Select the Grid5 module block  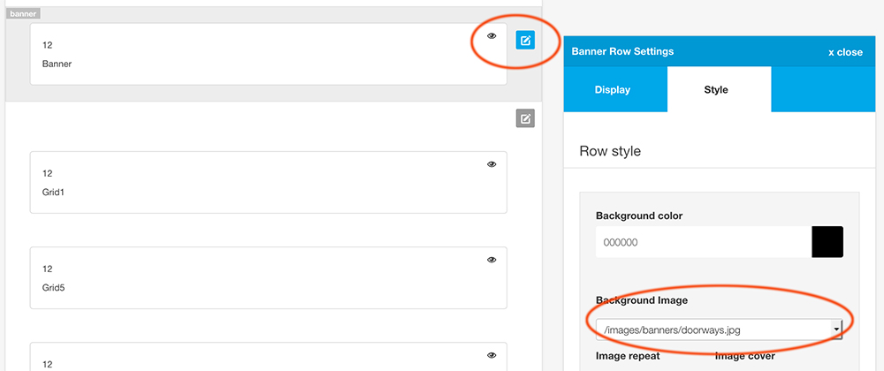click(x=269, y=277)
